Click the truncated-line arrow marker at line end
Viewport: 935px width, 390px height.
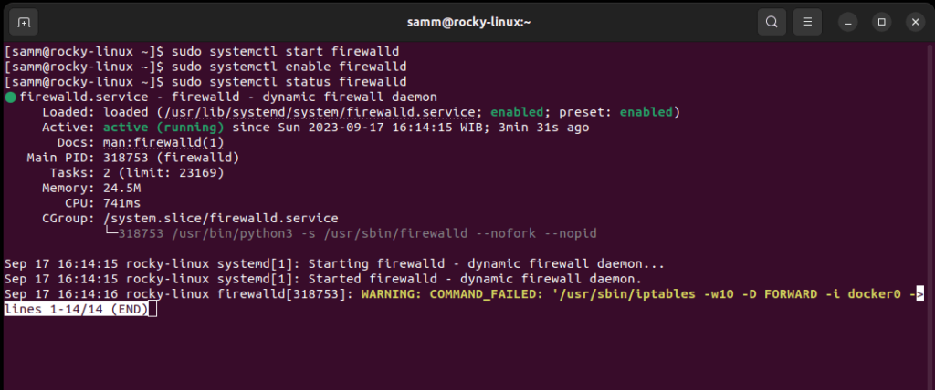pos(919,294)
